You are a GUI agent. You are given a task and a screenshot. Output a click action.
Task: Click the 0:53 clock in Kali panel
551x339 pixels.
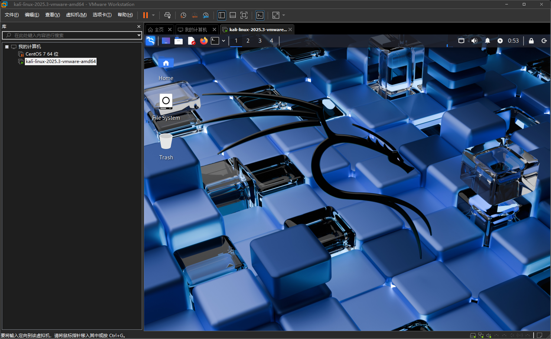coord(513,41)
